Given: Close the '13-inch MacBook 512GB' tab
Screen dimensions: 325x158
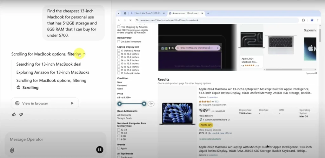Looking at the screenshot, I should coord(164,13).
